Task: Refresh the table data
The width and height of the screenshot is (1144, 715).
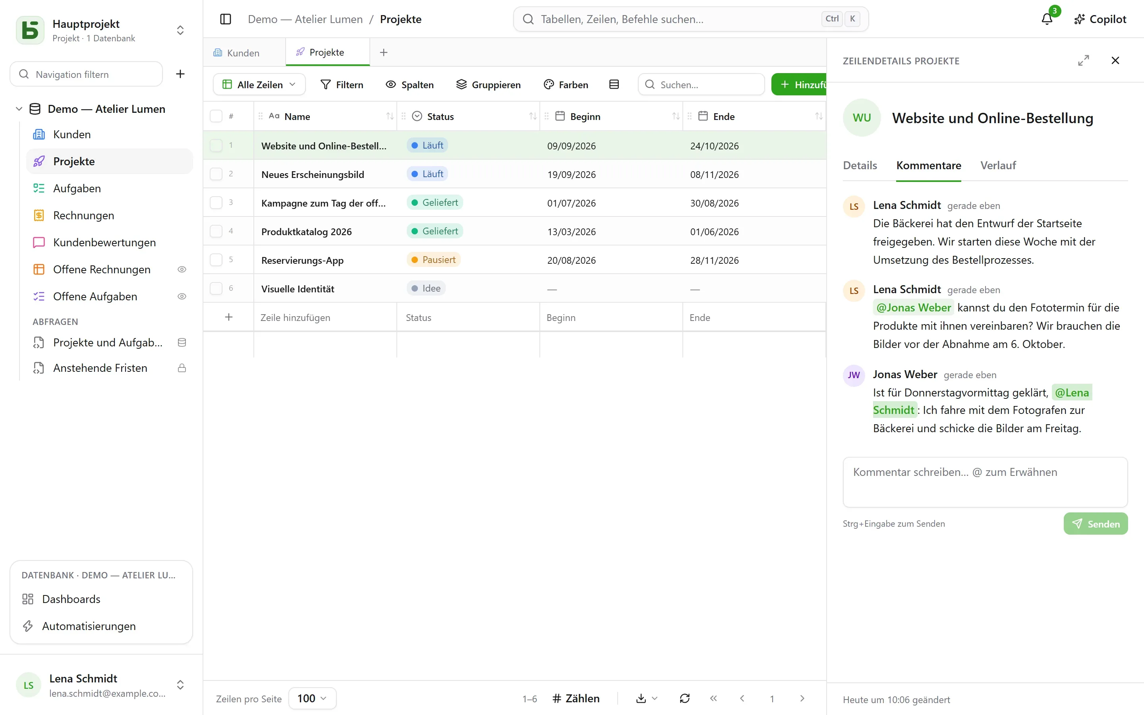Action: [x=684, y=698]
